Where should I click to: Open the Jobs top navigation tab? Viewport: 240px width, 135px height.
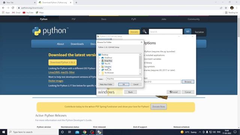click(163, 19)
